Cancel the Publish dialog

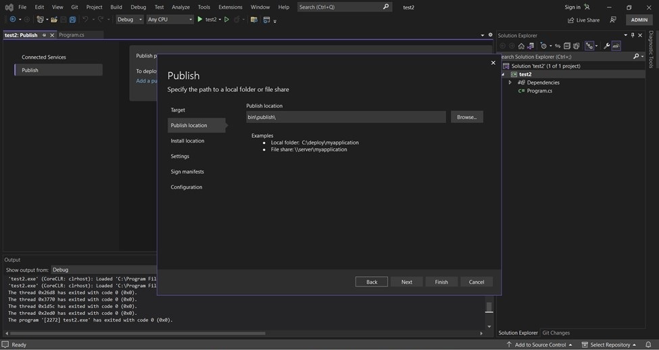[x=477, y=282]
